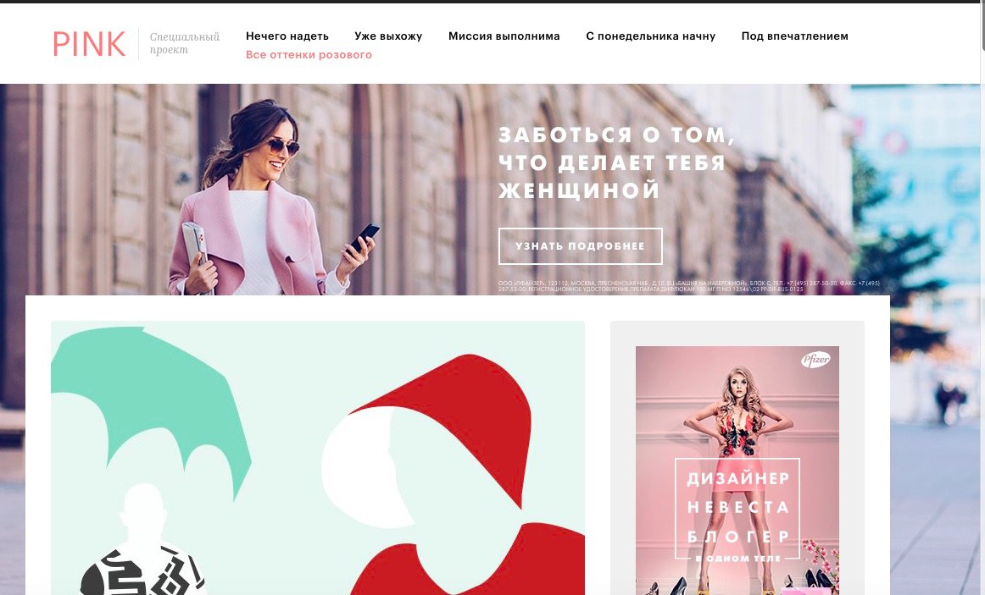Click the «Узнать подробнее» button
985x595 pixels.
[581, 245]
